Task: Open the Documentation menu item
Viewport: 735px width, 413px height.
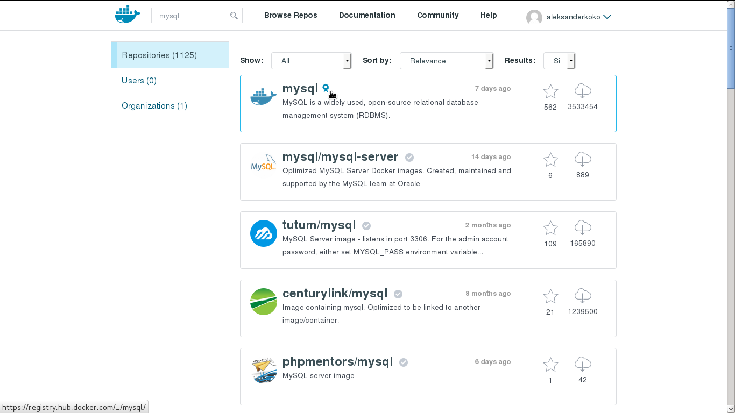Action: [367, 15]
